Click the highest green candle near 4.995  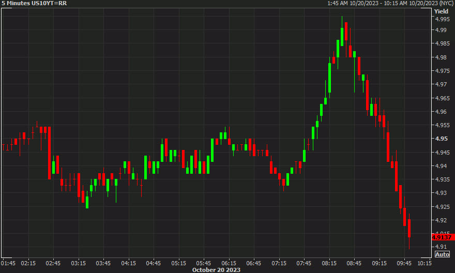(x=342, y=37)
